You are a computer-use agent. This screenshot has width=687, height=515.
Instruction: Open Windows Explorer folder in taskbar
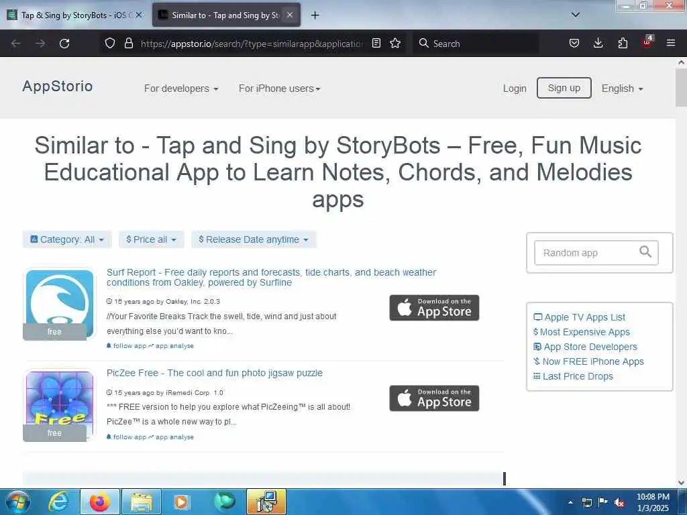(x=141, y=502)
